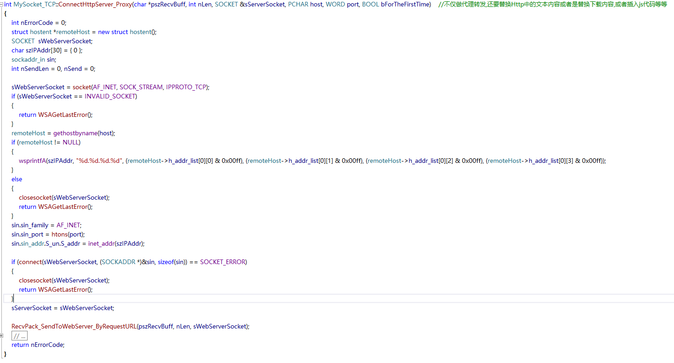Click the 'return nErrorCode' statement

tap(38, 345)
